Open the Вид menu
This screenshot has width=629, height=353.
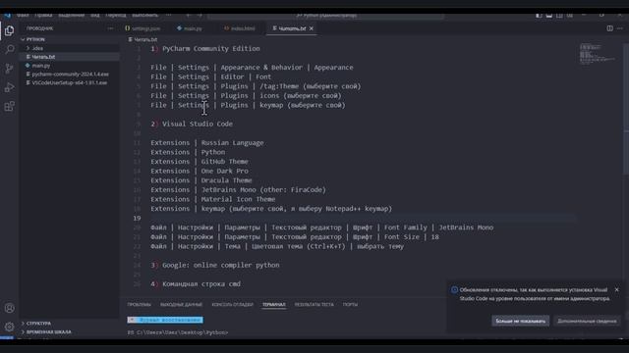[x=95, y=16]
